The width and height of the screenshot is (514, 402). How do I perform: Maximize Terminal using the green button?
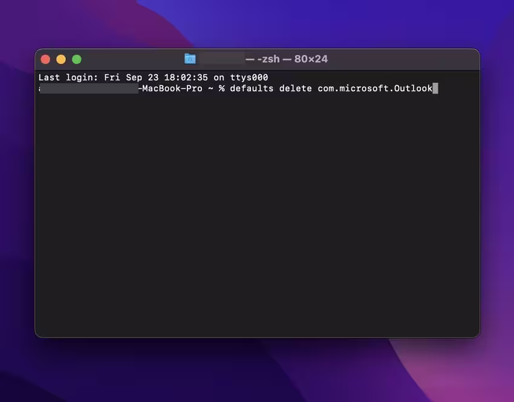(77, 59)
